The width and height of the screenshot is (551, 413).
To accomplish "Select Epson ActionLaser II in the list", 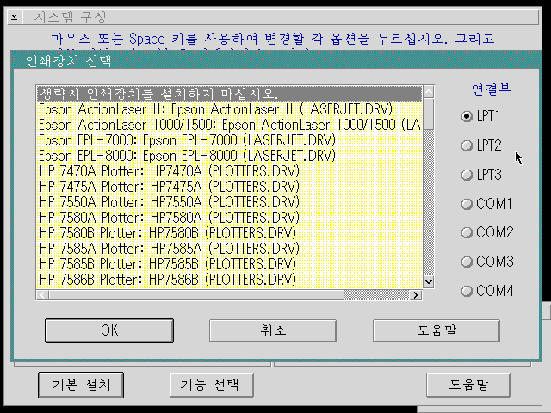I will point(230,109).
